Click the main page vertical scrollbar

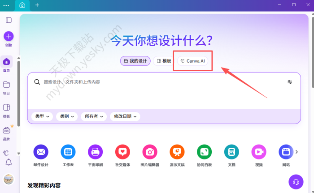(313, 52)
